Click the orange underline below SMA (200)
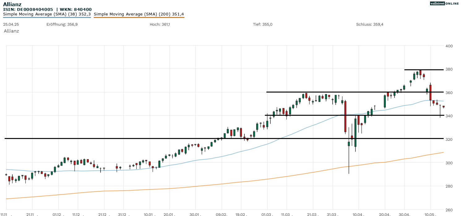 [x=139, y=17]
